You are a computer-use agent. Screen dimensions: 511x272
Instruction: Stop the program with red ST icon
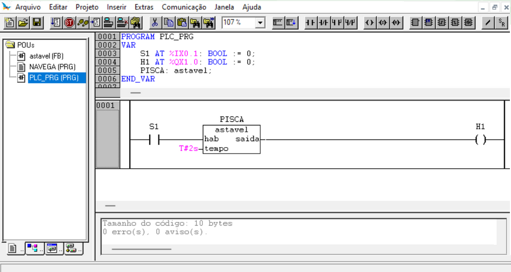69,23
